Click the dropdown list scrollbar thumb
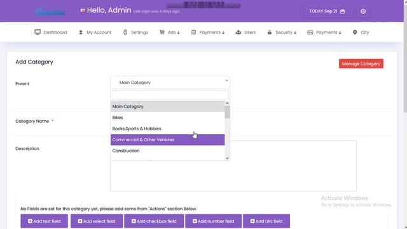 pos(228,112)
